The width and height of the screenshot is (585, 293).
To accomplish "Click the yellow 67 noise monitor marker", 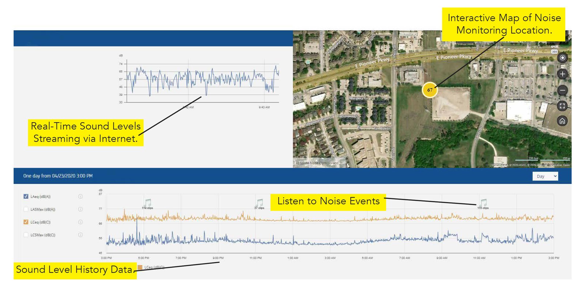I will [x=430, y=90].
